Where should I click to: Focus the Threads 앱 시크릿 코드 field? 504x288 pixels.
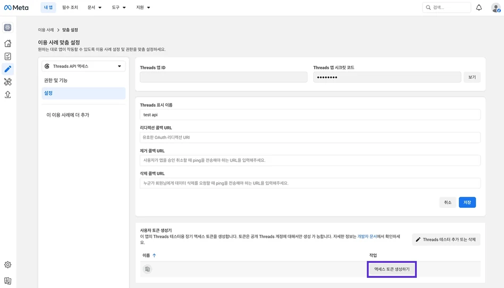[387, 77]
